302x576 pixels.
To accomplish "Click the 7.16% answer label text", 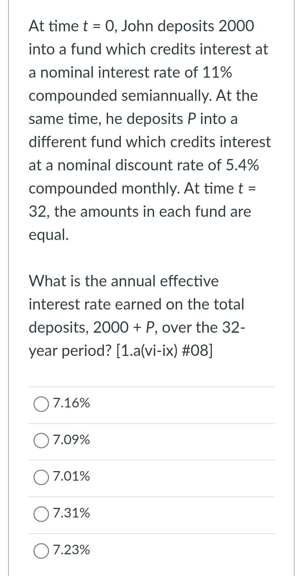I will click(x=71, y=403).
